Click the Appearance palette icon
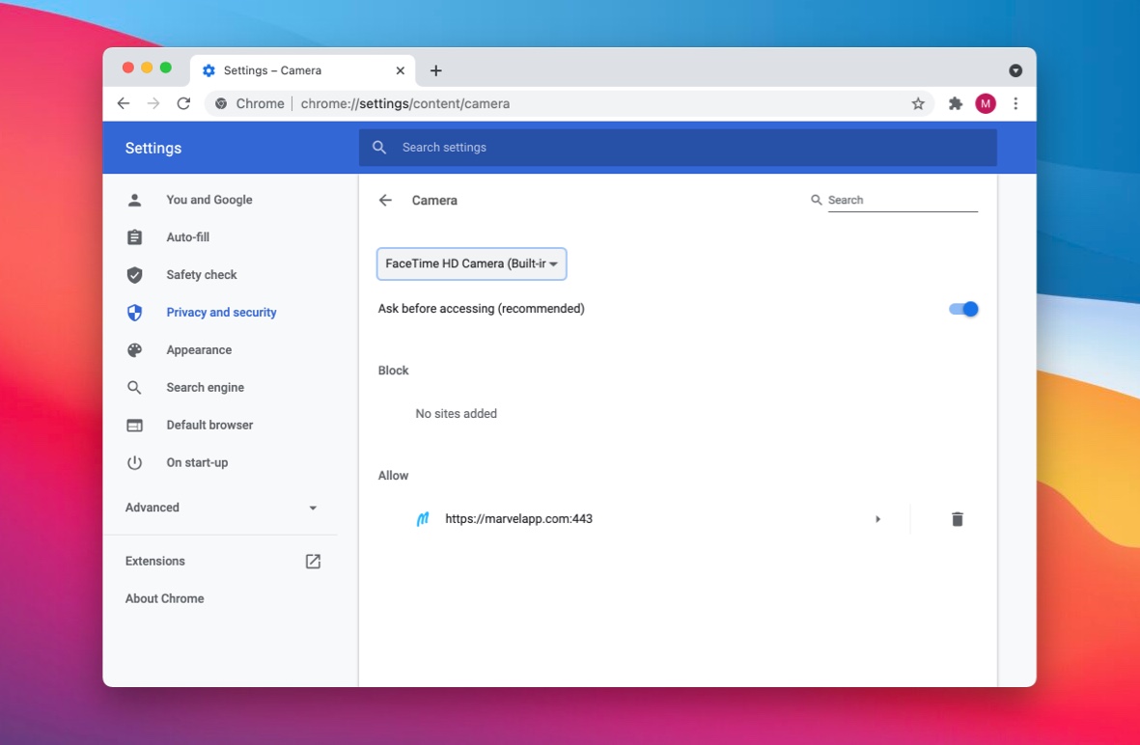This screenshot has height=745, width=1140. 134,349
